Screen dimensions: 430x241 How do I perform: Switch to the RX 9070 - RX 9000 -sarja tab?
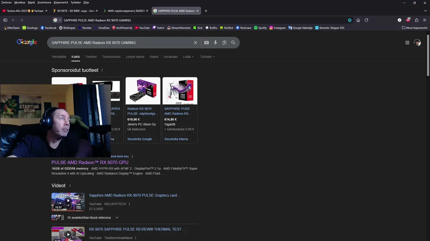(75, 11)
